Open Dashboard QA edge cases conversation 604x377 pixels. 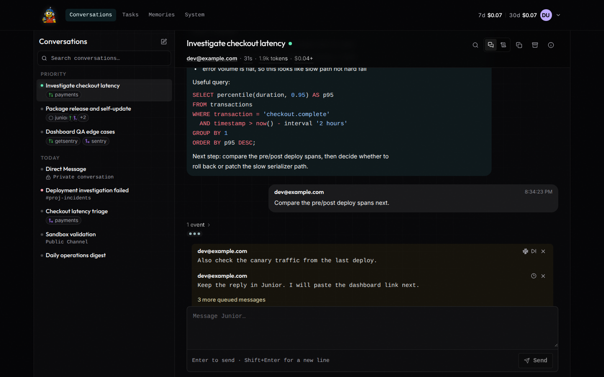click(104, 136)
